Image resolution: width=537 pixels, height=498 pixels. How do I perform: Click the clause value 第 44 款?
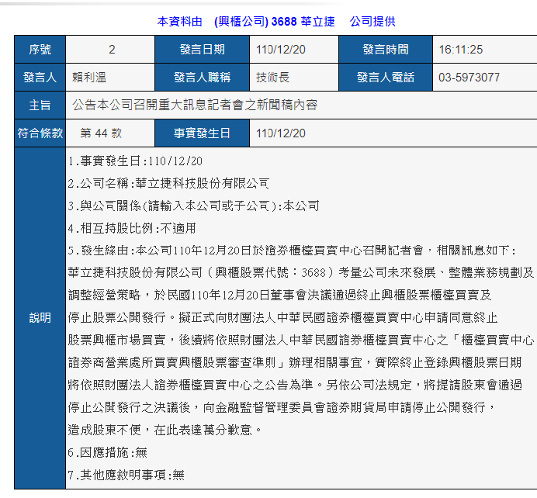point(101,133)
